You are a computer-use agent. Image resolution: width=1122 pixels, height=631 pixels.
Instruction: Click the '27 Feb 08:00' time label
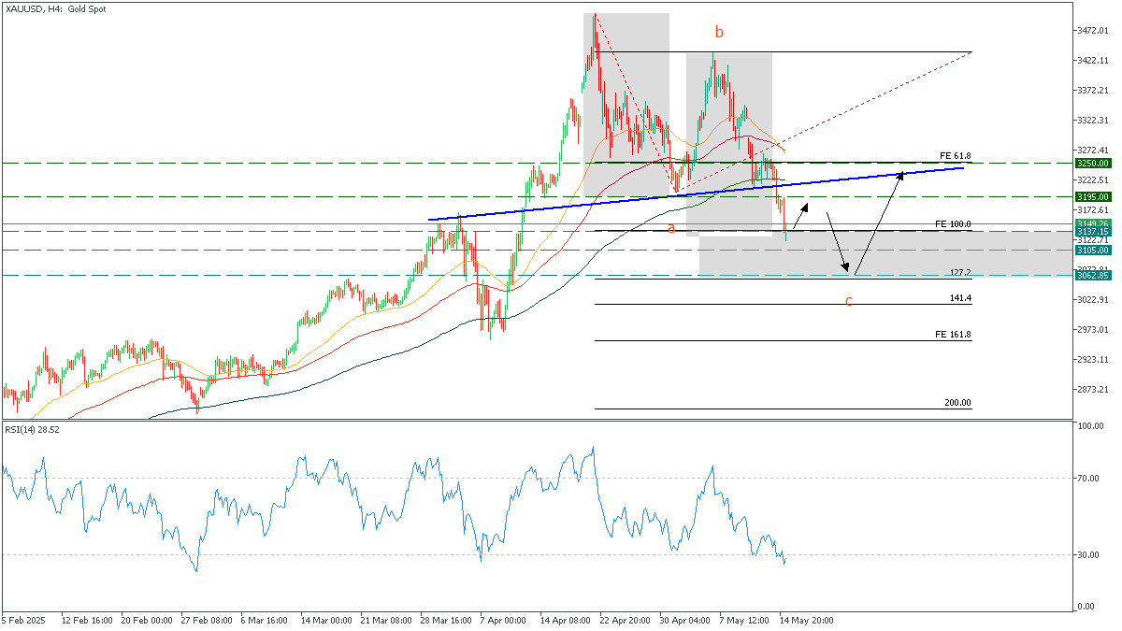207,620
